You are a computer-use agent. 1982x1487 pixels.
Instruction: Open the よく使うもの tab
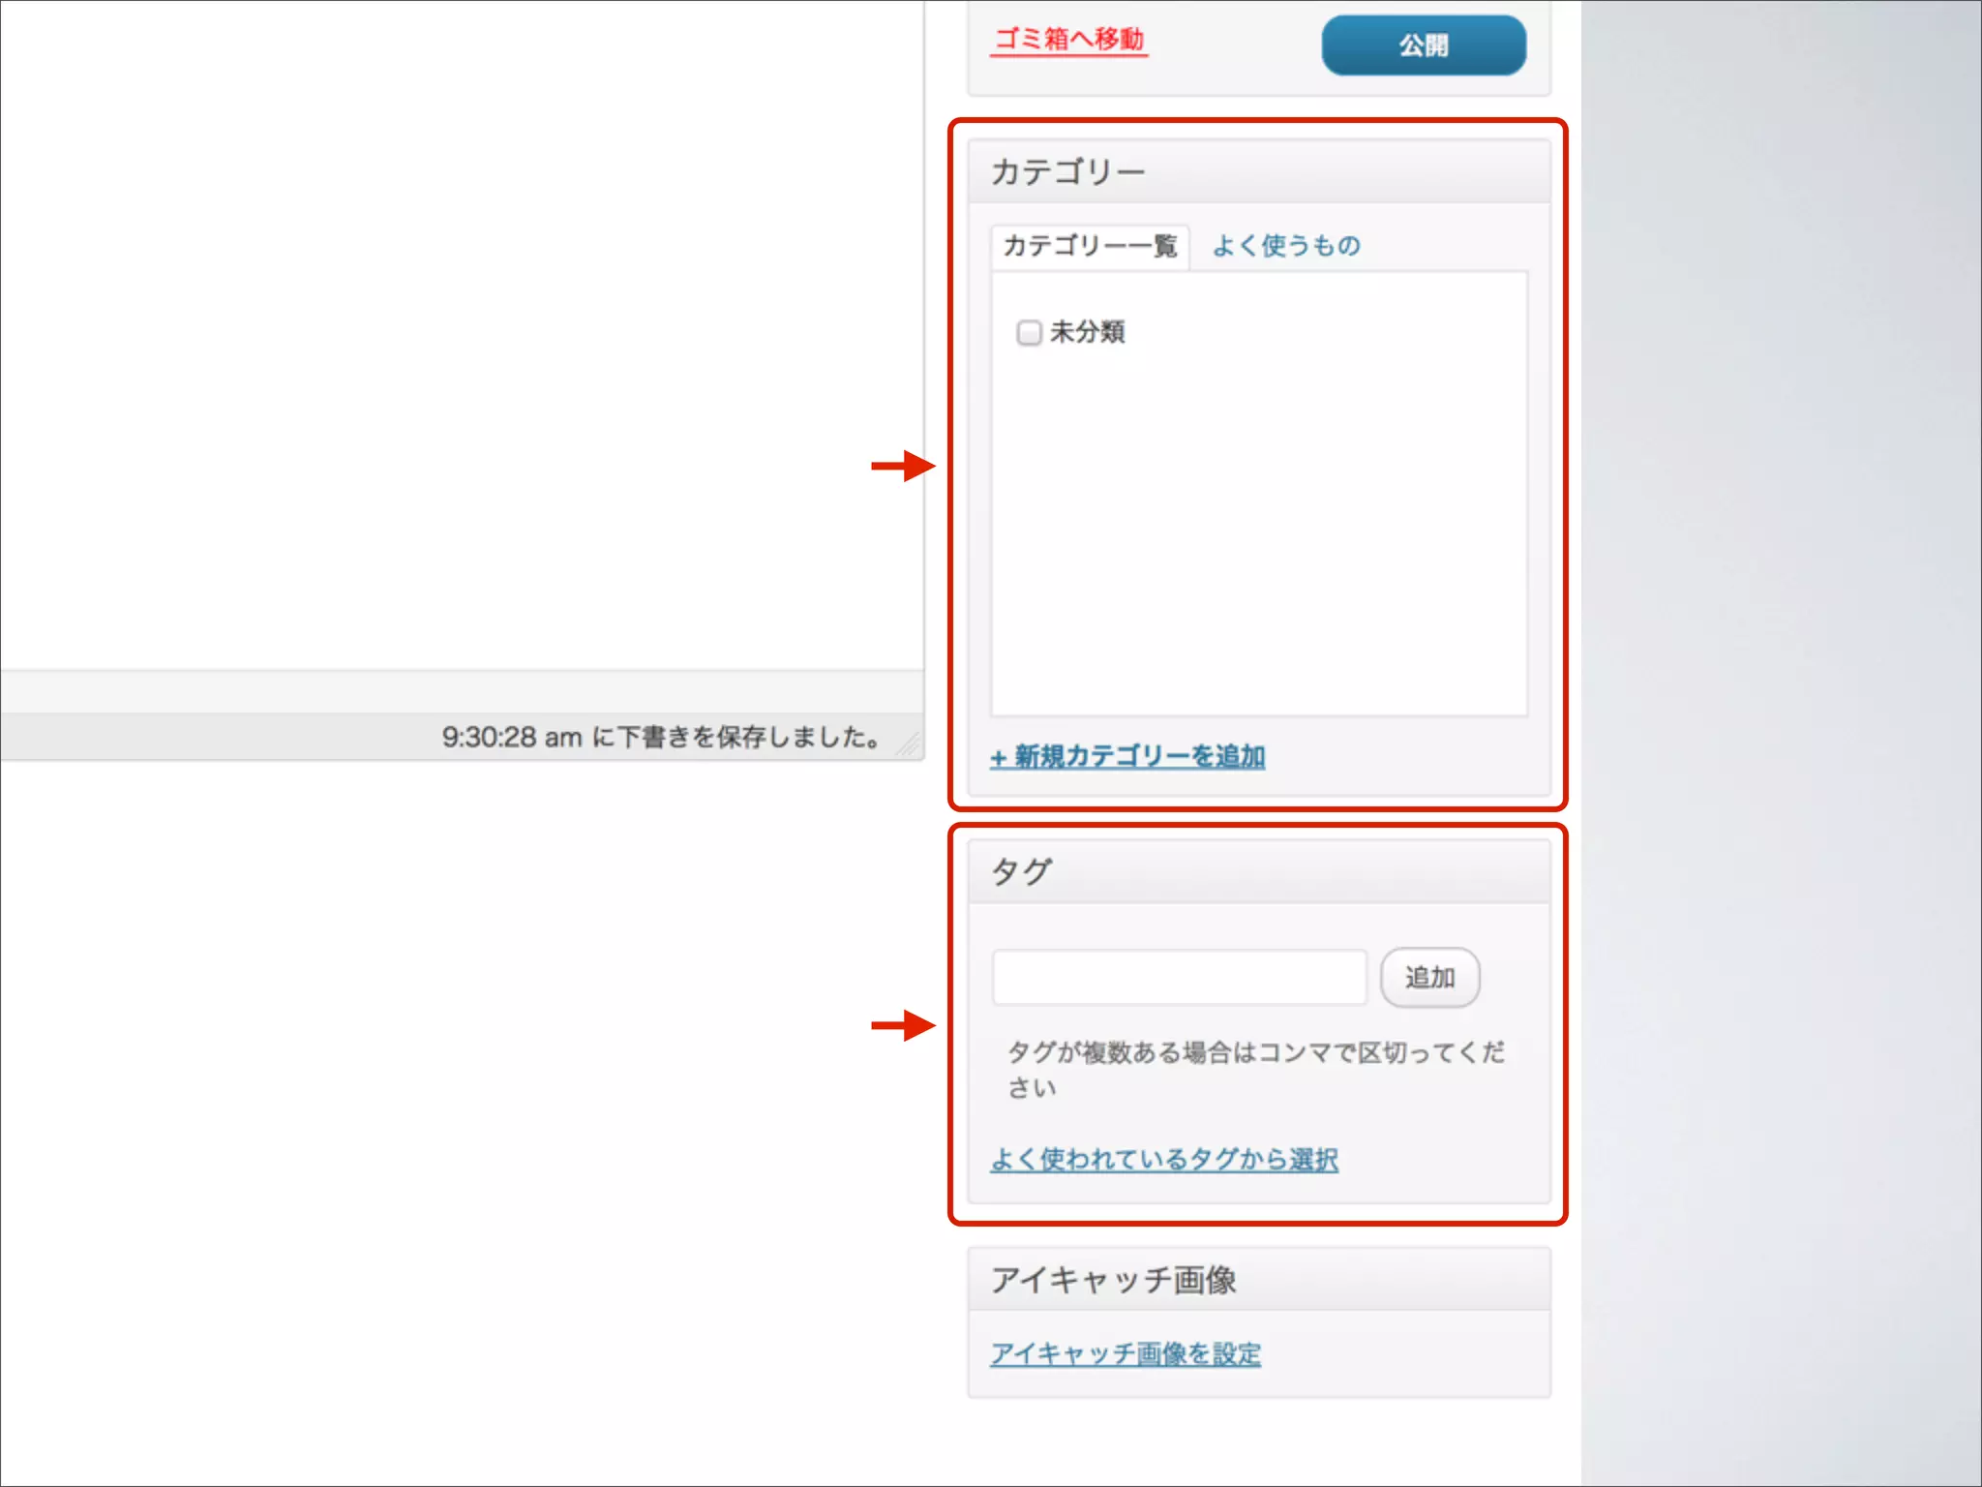(1286, 246)
